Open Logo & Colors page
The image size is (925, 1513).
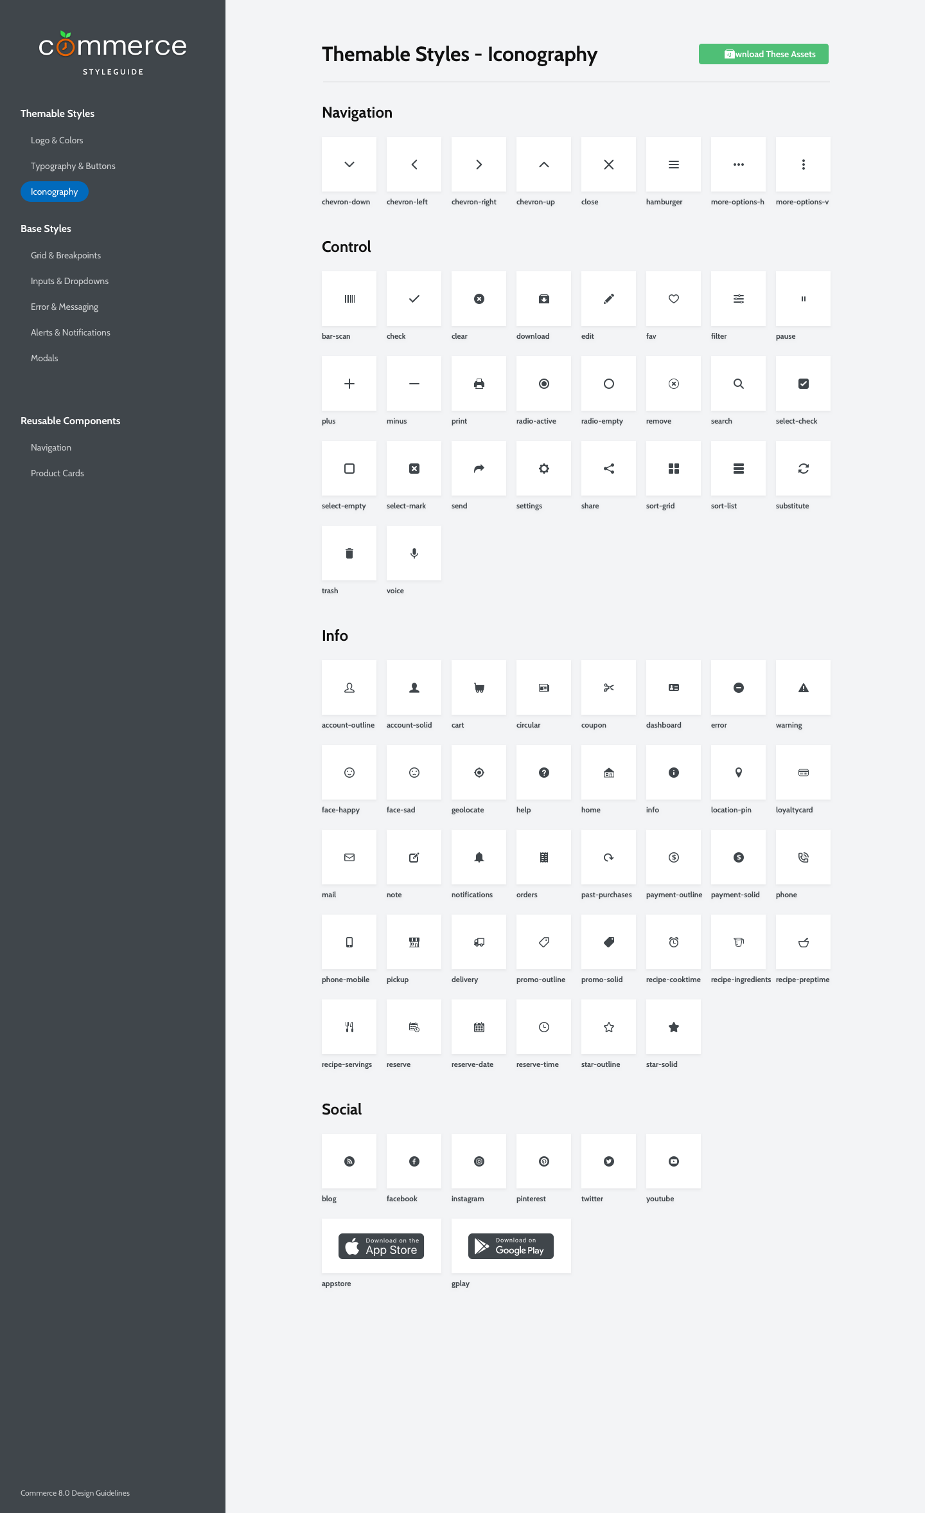pyautogui.click(x=57, y=140)
